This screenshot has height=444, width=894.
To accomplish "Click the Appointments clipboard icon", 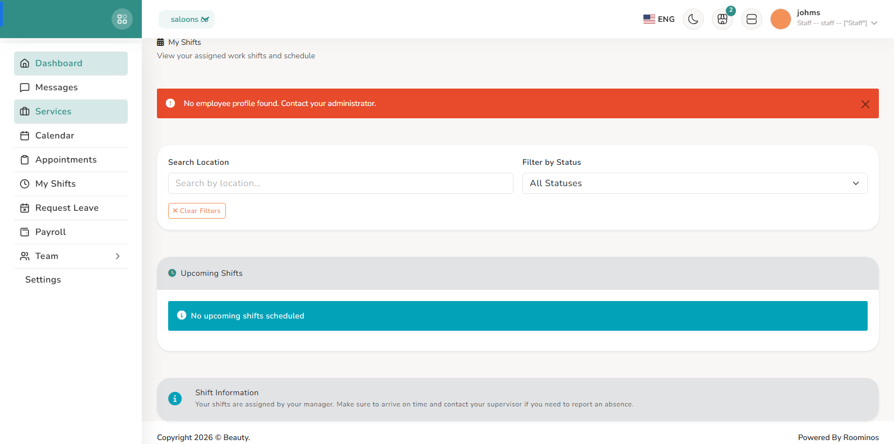I will (x=25, y=160).
